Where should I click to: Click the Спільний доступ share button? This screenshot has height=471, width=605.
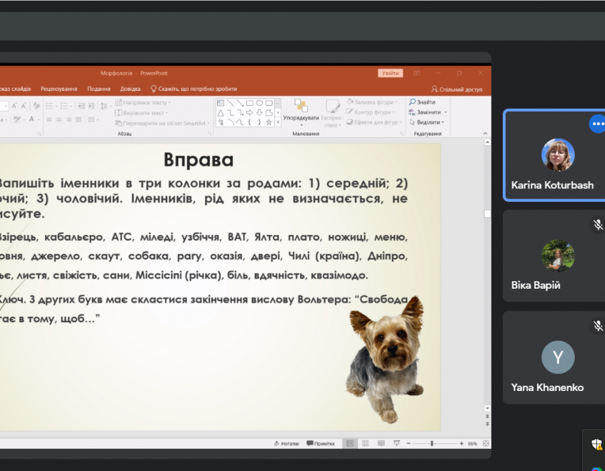(x=457, y=89)
